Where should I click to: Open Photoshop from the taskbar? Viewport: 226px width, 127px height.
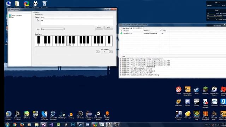(73, 125)
